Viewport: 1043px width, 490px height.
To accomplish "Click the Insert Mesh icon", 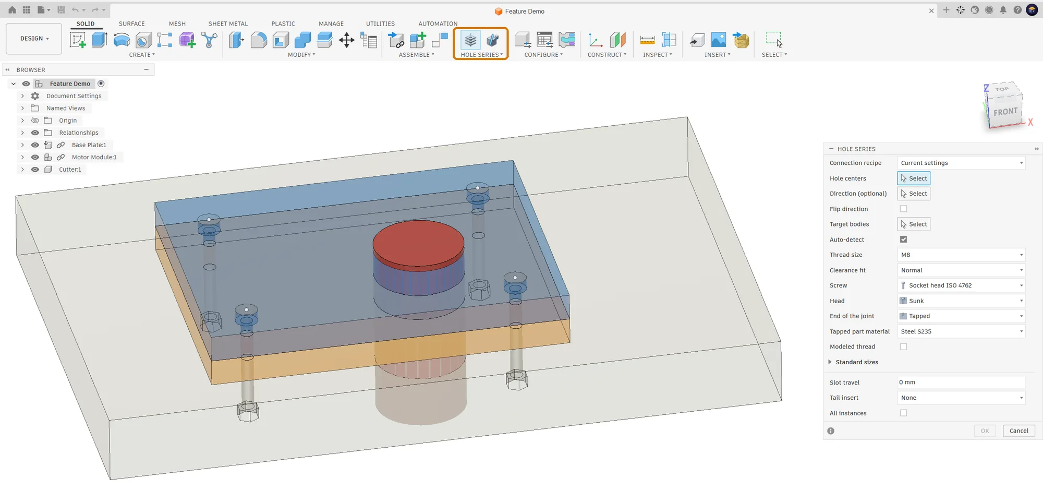I will pos(741,40).
